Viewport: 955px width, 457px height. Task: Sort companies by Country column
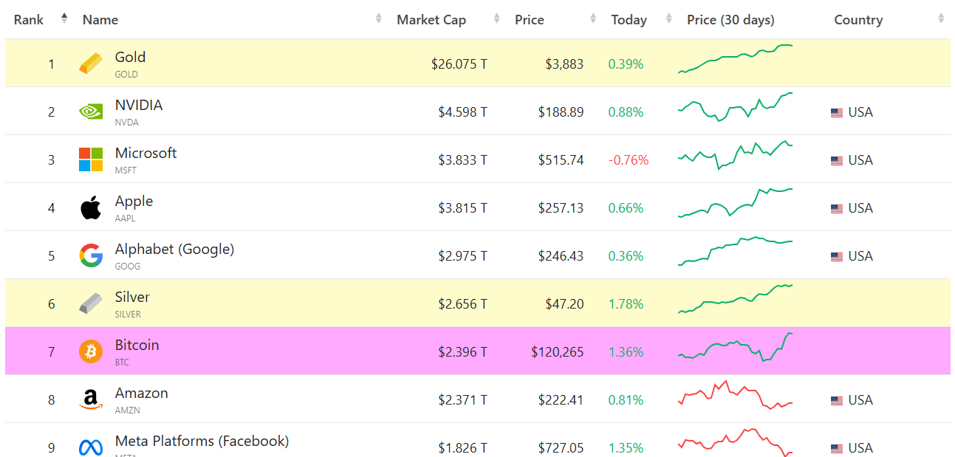pyautogui.click(x=858, y=20)
